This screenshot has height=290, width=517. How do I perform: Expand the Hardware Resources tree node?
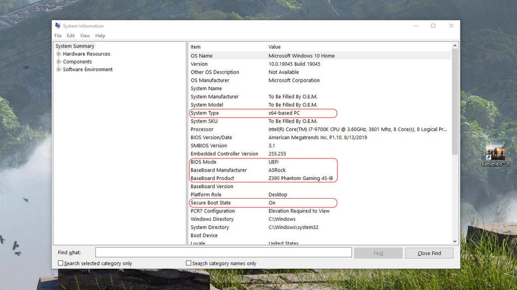point(59,54)
